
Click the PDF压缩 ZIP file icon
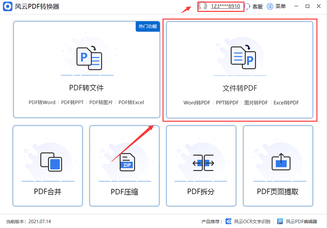coord(127,162)
